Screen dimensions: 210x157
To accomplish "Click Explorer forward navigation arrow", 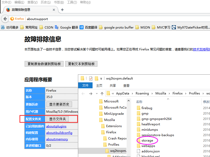I will tap(91, 93).
